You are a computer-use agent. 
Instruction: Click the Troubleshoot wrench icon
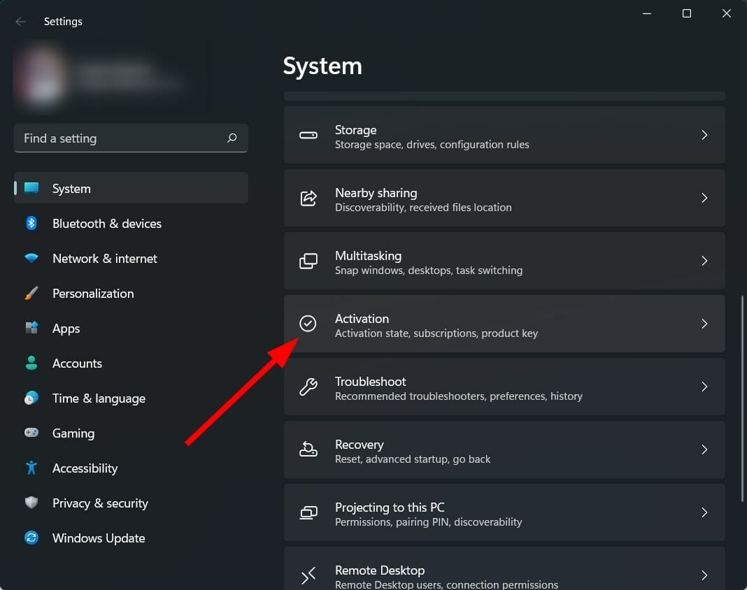[x=308, y=387]
